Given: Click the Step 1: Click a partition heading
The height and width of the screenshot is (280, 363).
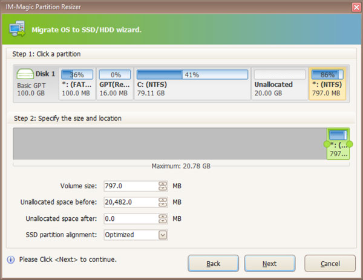Looking at the screenshot, I should click(47, 54).
